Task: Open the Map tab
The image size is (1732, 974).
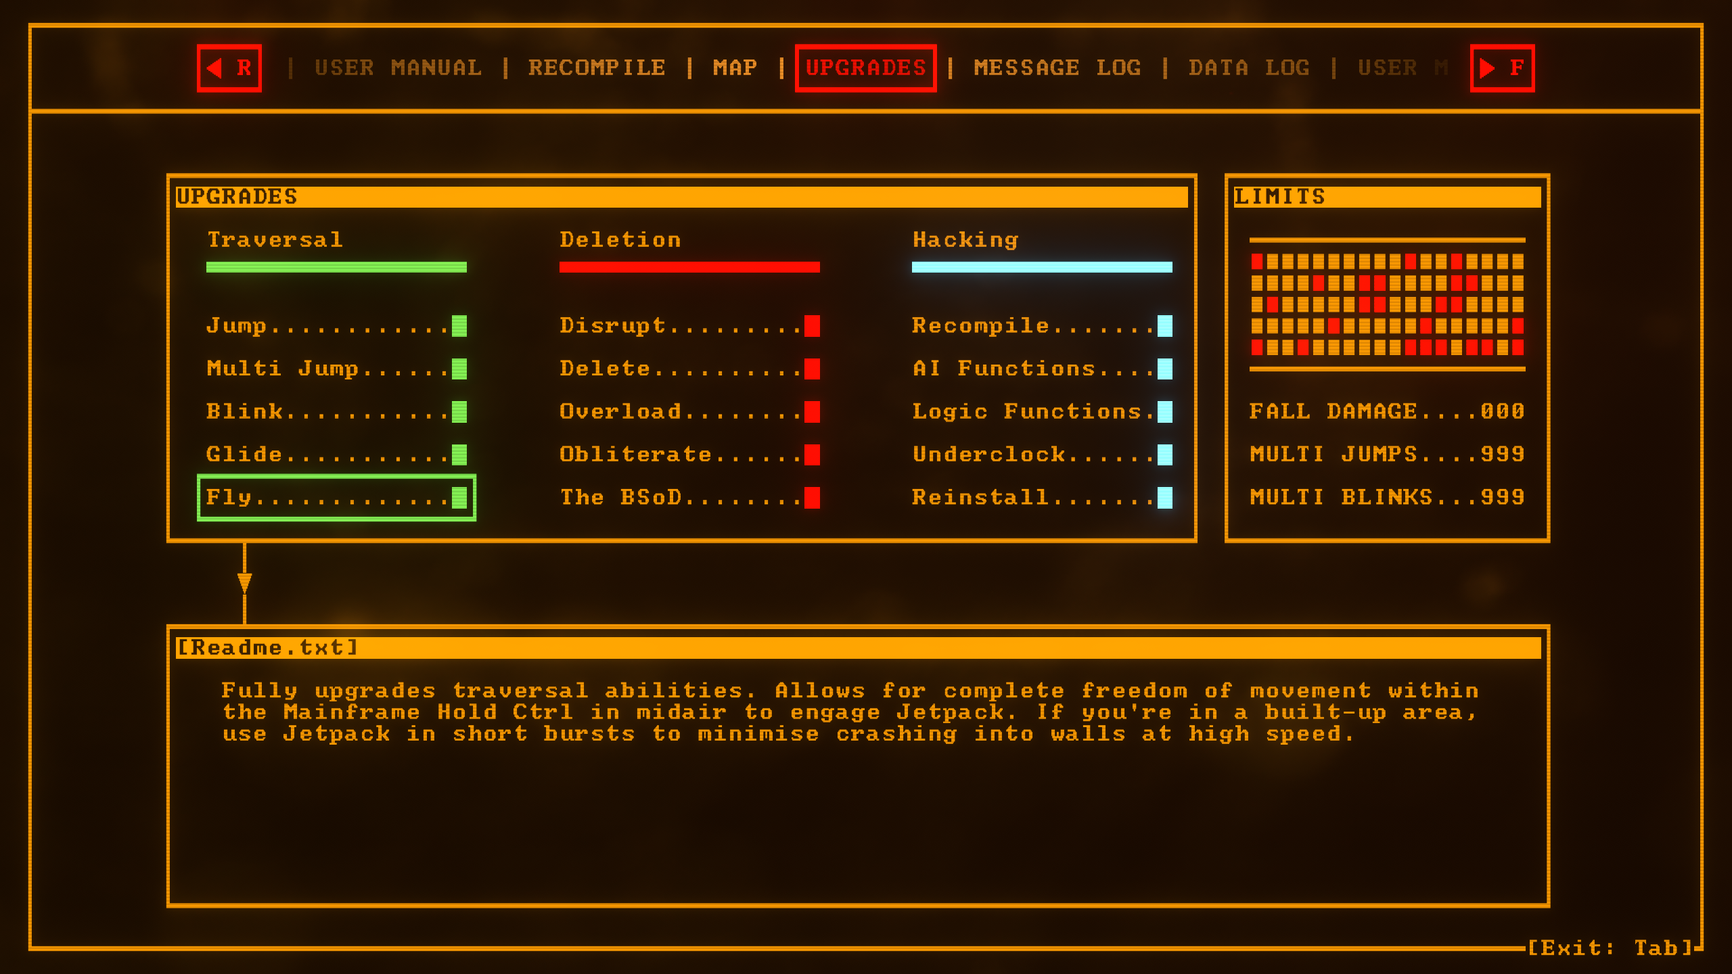Action: click(x=735, y=68)
